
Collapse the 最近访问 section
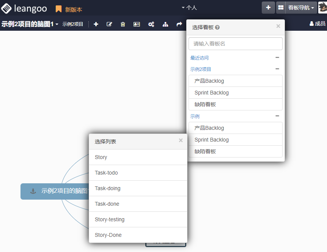click(277, 58)
